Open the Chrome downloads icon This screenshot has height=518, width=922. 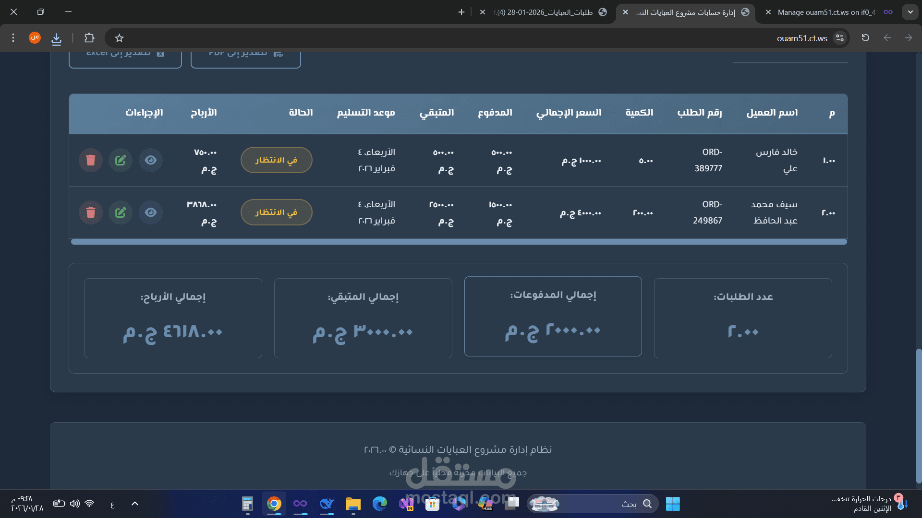(57, 38)
